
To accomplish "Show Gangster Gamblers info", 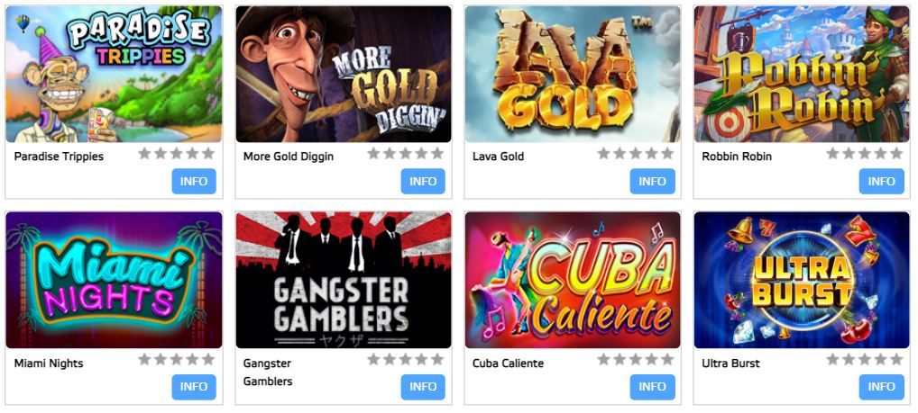I will [423, 387].
